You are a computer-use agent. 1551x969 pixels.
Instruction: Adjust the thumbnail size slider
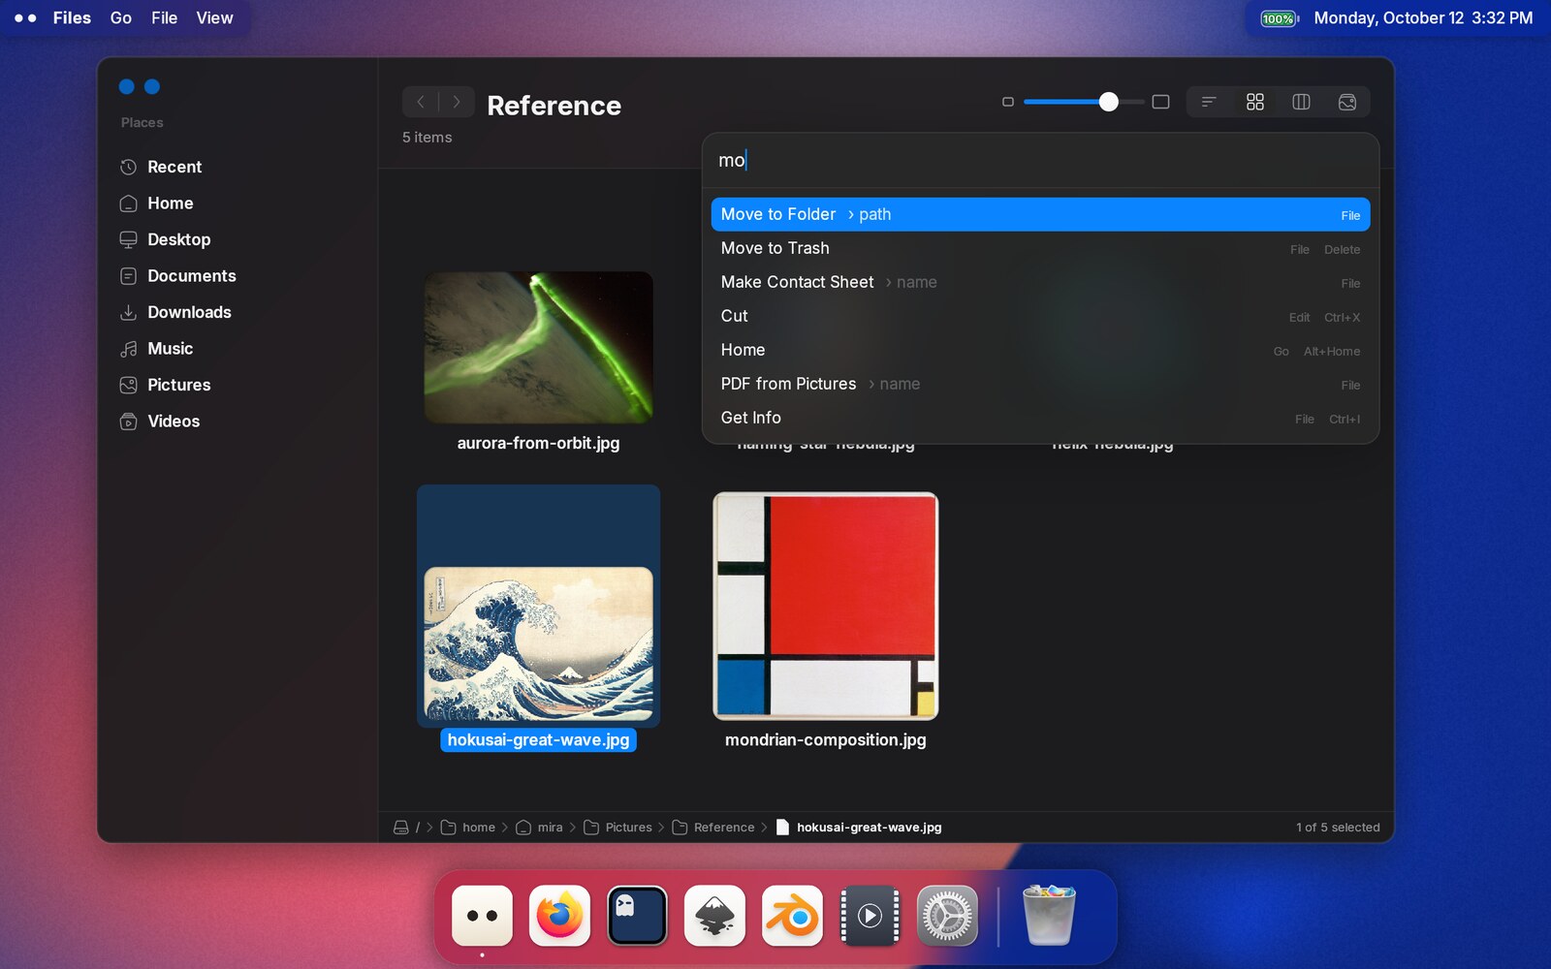(1084, 102)
